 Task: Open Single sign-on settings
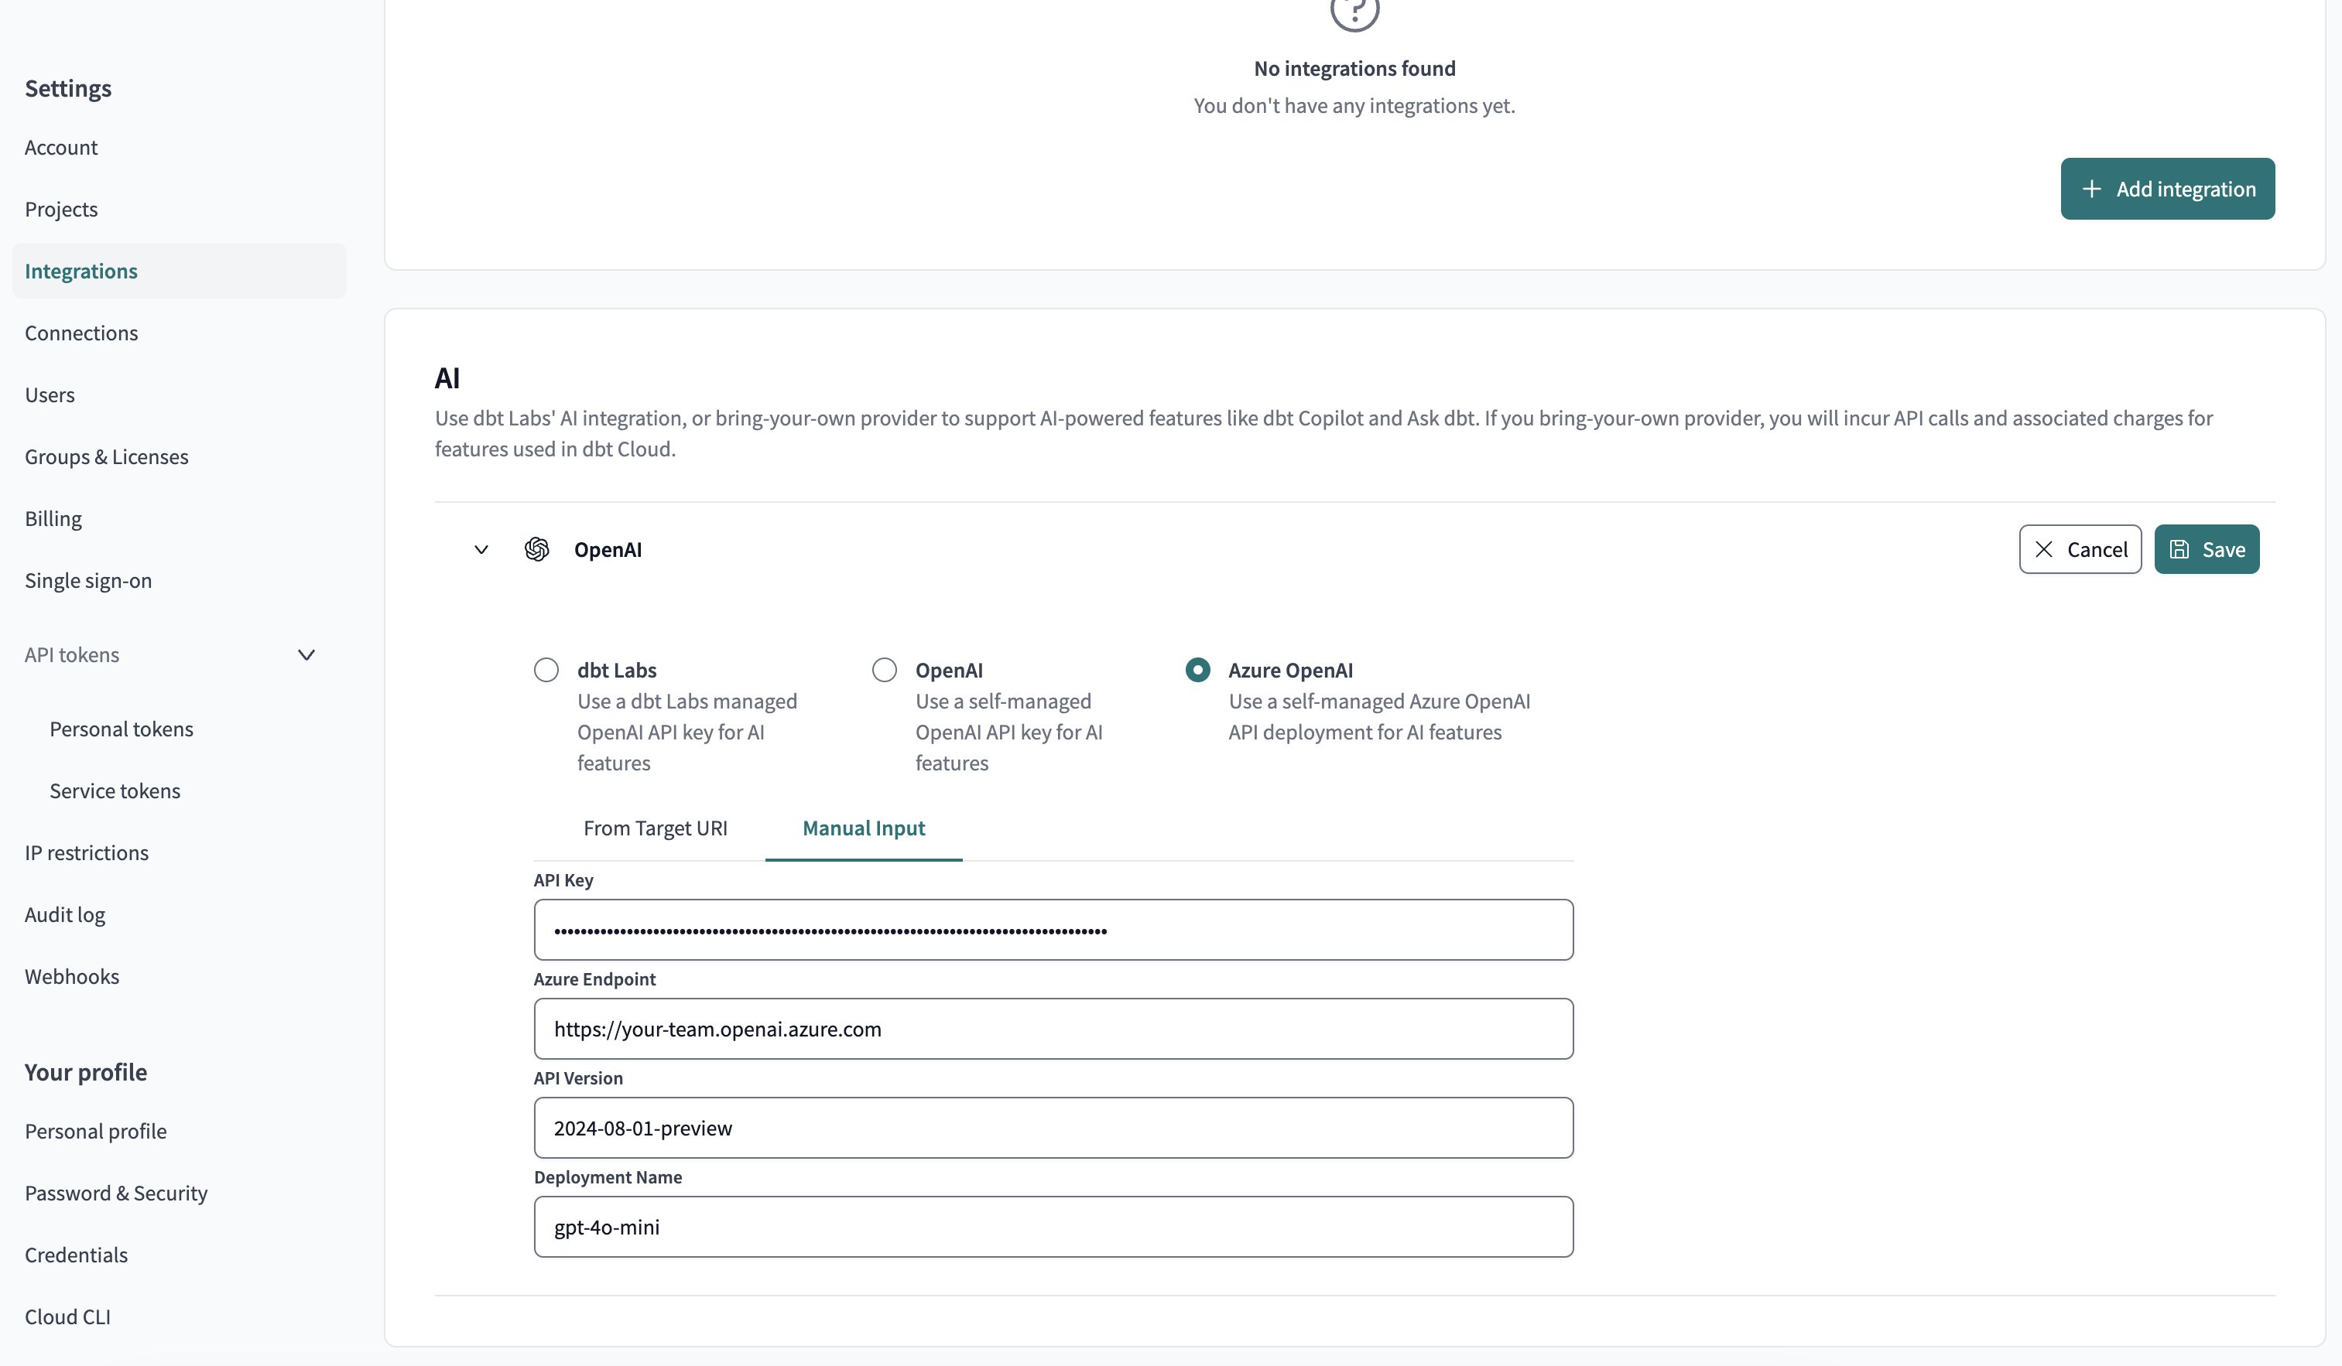[88, 580]
